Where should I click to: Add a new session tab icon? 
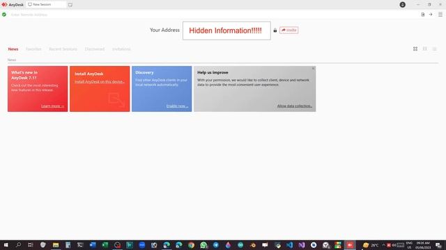70,5
